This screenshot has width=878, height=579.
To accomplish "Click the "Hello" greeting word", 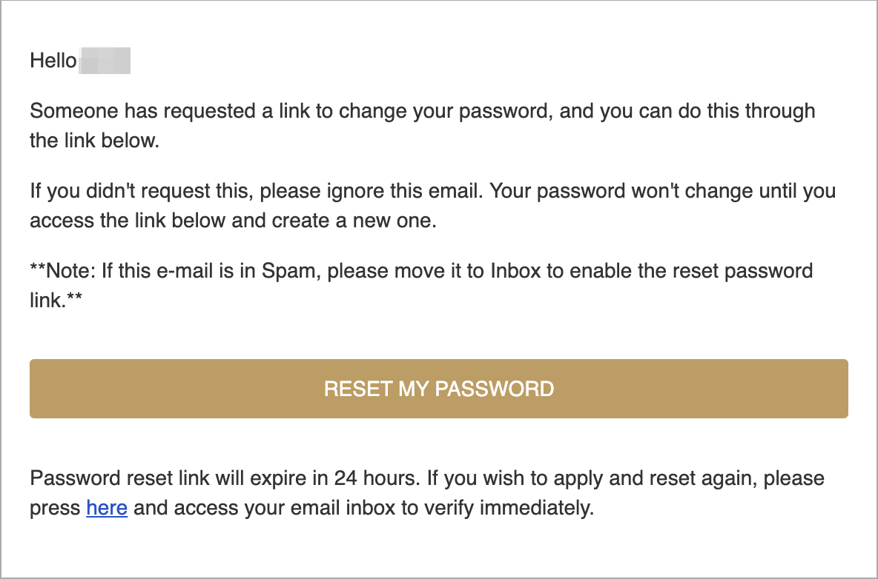I will coord(53,61).
